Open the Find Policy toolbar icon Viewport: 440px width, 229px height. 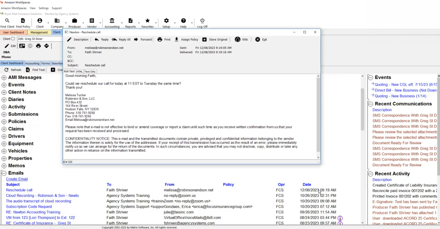point(23,21)
